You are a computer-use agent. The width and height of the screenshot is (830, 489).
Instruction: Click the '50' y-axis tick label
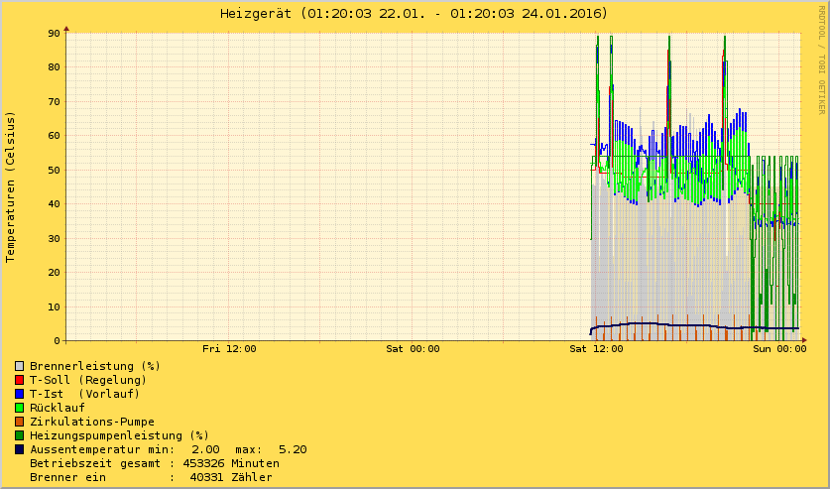point(54,170)
